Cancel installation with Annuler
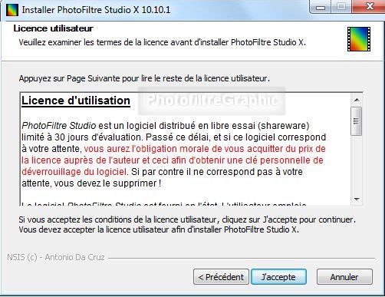Image resolution: width=385 pixels, height=297 pixels. point(344,277)
